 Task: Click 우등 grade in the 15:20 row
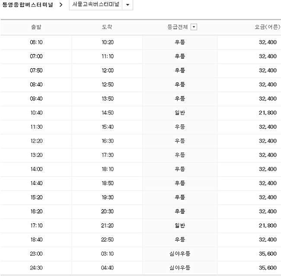180,197
